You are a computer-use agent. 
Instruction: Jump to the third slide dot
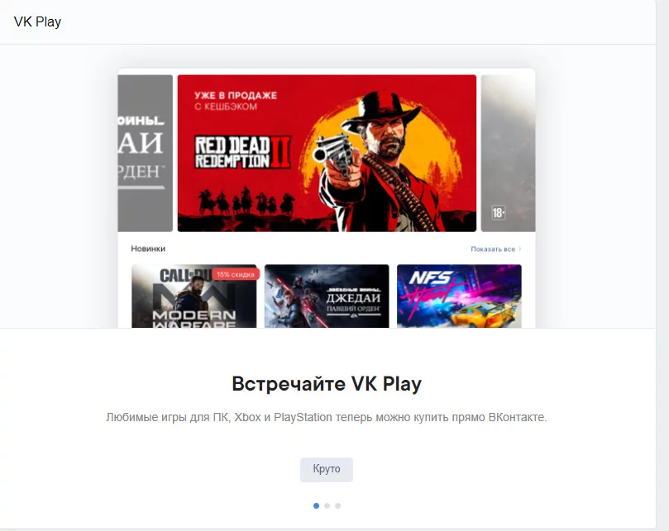[337, 506]
